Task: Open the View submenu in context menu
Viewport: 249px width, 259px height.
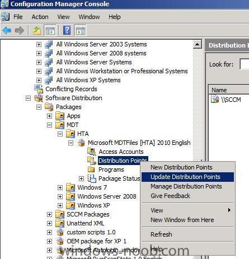Action: pos(187,210)
